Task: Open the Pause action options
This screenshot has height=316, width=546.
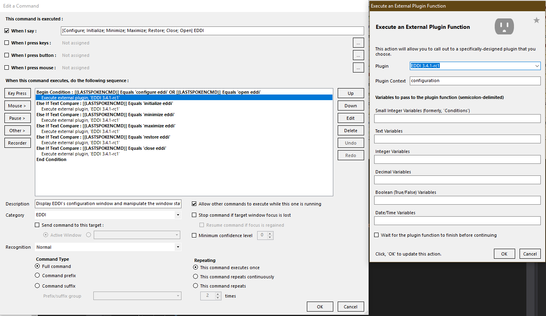Action: (x=17, y=118)
